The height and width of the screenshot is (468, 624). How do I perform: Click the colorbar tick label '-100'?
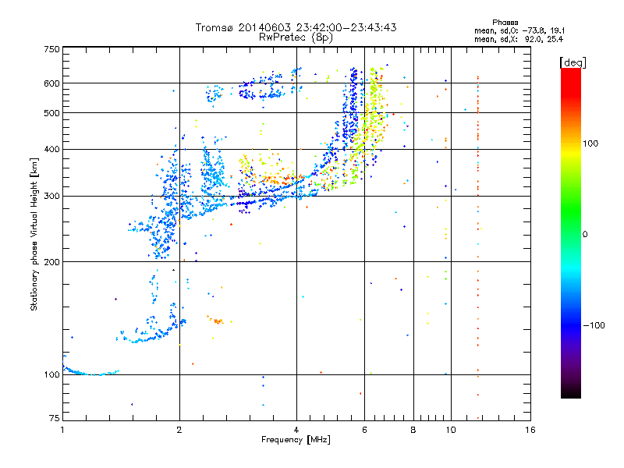[594, 325]
